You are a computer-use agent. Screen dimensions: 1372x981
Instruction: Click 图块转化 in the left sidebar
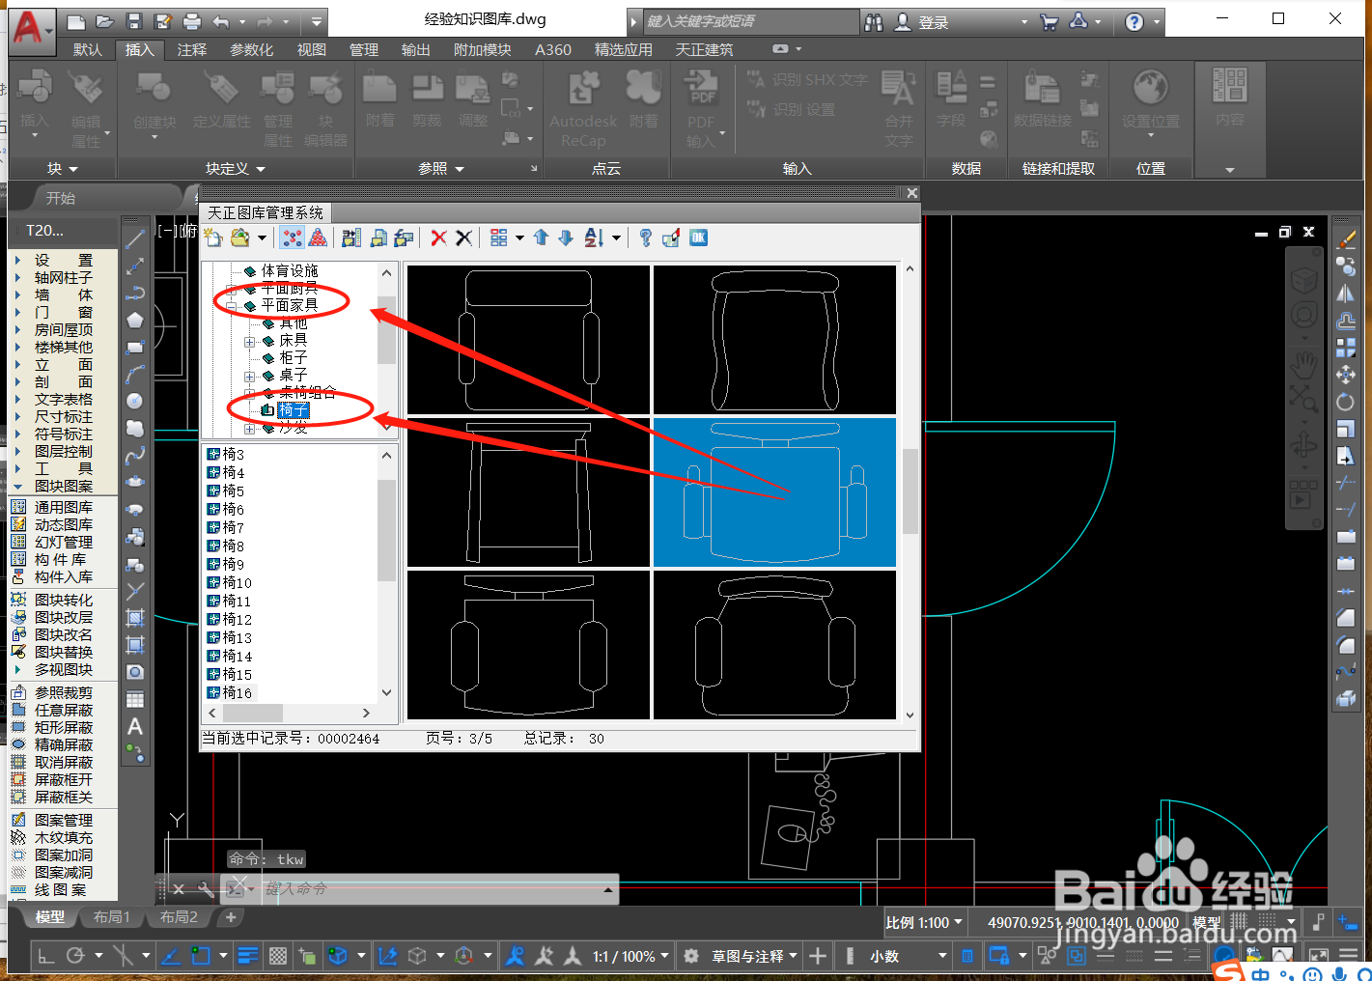(64, 601)
